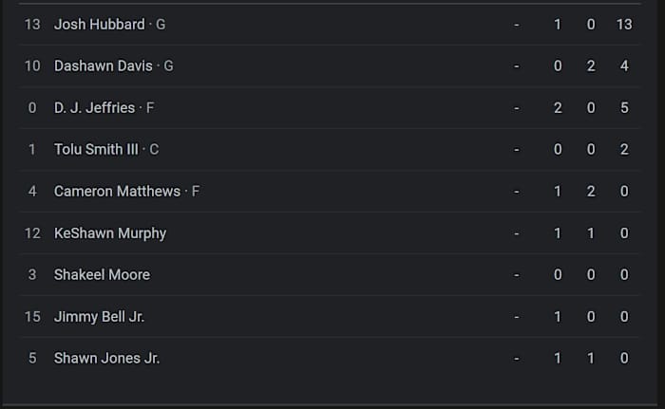Click the dash cell in Shakeel Moore's row
This screenshot has width=665, height=409.
coord(516,274)
